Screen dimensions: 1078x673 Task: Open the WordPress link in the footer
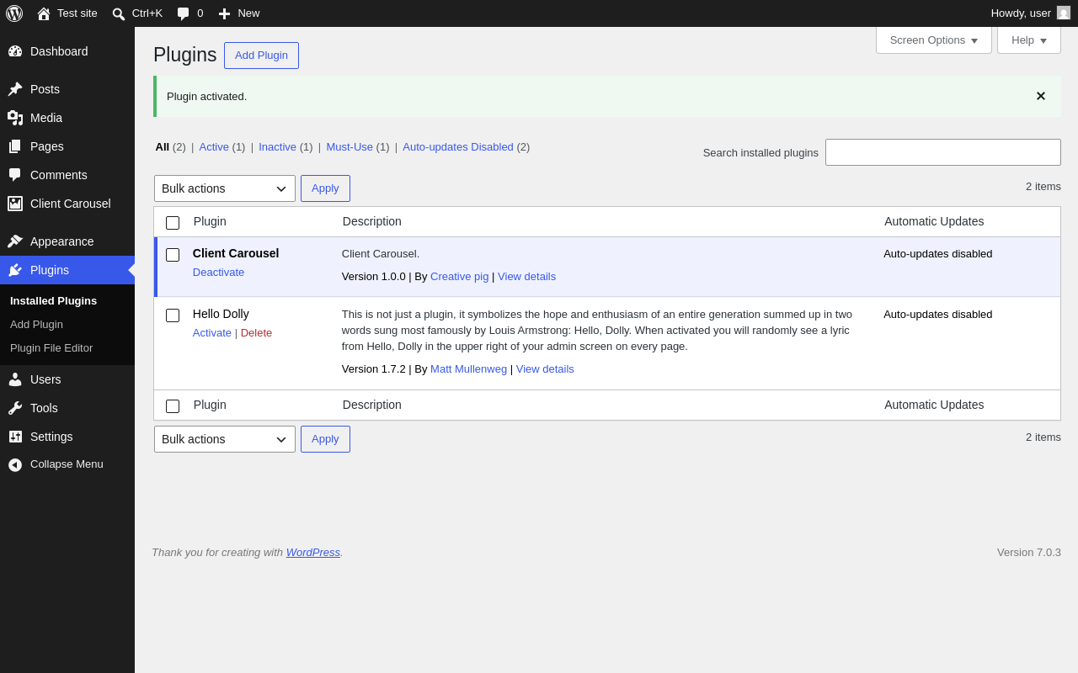click(313, 553)
